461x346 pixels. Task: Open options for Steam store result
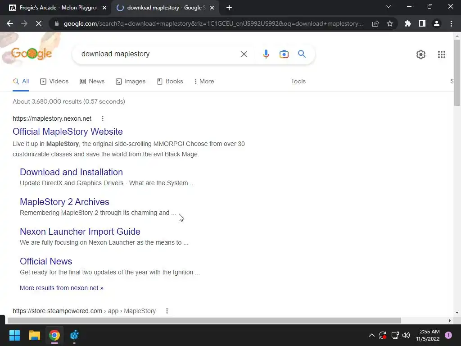[167, 311]
